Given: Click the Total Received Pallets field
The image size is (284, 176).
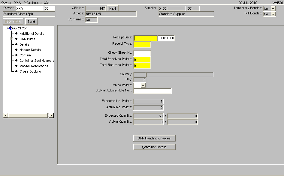Looking at the screenshot, I should pyautogui.click(x=142, y=60).
